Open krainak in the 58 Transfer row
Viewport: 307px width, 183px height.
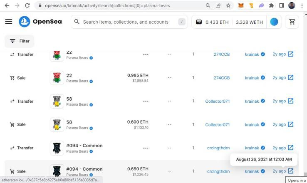click(x=252, y=101)
